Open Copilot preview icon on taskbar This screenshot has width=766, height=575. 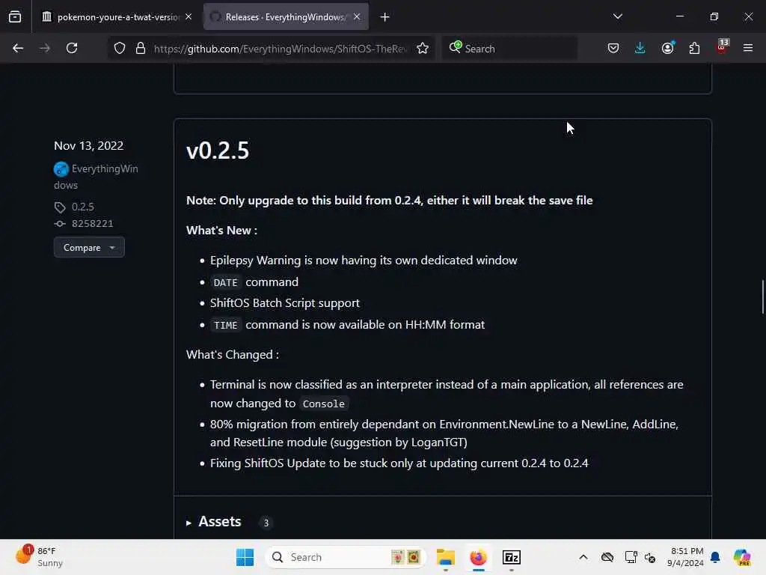tap(742, 557)
